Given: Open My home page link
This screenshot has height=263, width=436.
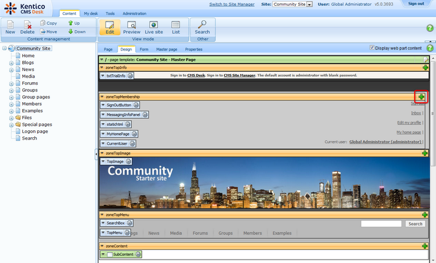Looking at the screenshot, I should point(408,132).
